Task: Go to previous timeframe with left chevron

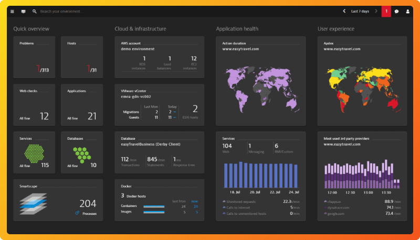Action: coord(344,11)
